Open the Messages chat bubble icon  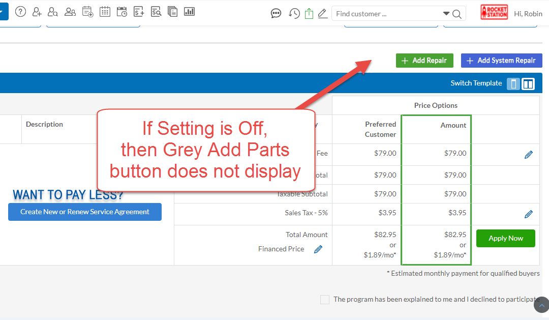point(276,13)
